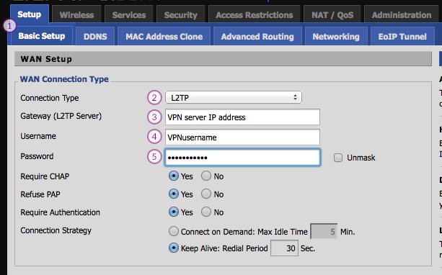Select Keep Alive redial option
Viewport: 442px width, 275px height.
[173, 248]
